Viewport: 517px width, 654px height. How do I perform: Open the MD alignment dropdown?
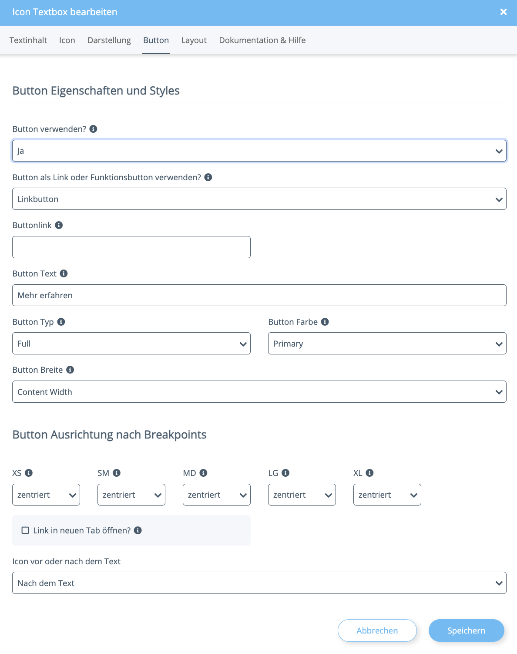click(x=216, y=495)
